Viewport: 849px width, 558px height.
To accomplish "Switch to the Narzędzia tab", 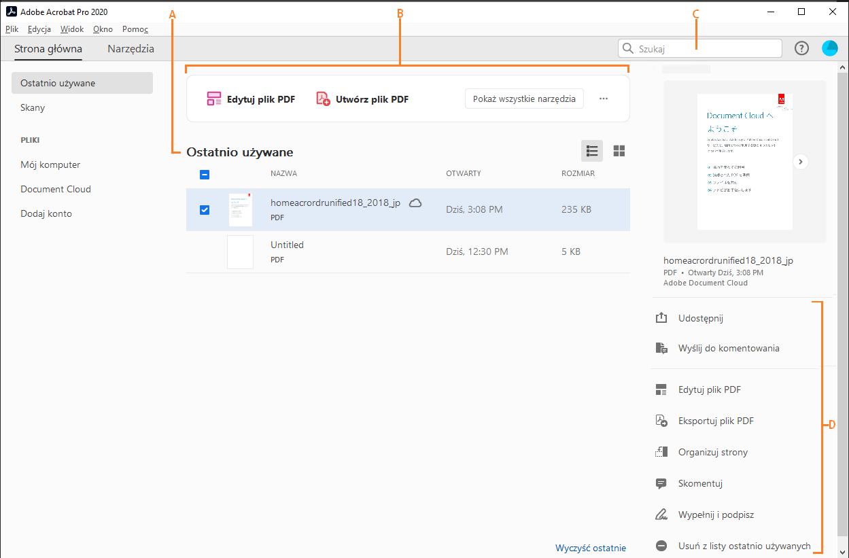I will (131, 49).
